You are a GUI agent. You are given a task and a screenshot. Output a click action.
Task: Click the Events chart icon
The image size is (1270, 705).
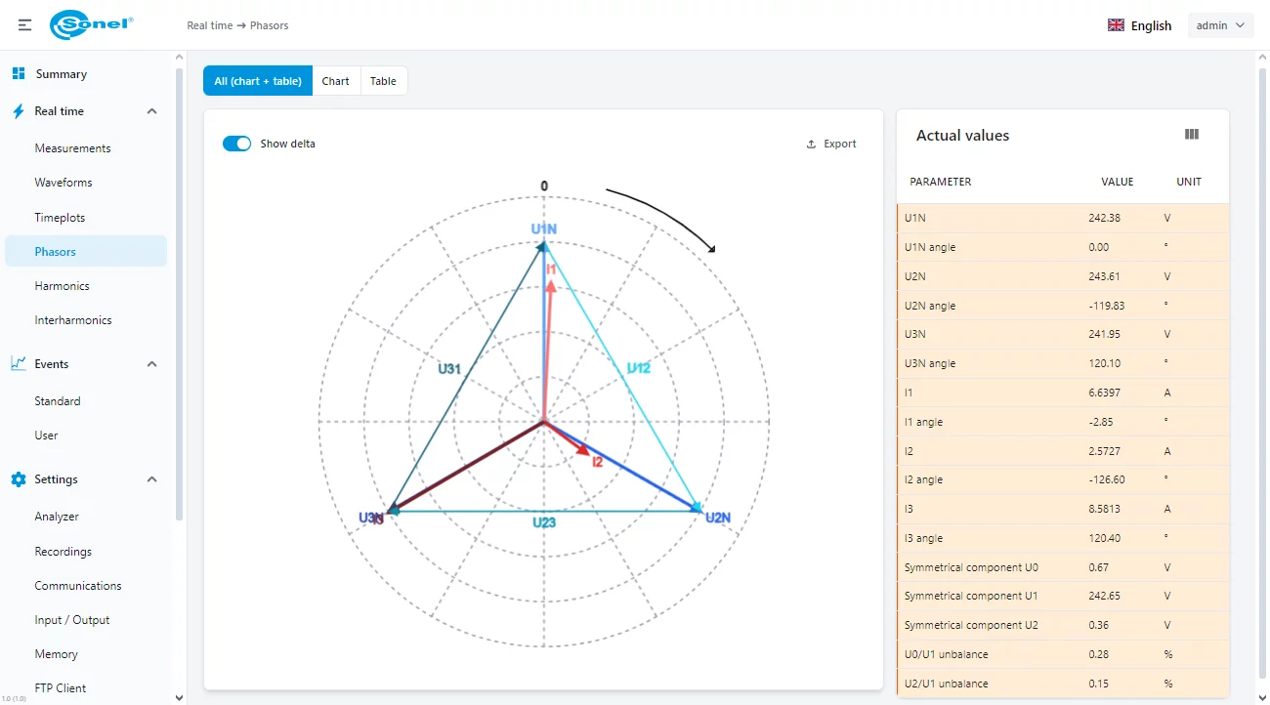click(19, 364)
